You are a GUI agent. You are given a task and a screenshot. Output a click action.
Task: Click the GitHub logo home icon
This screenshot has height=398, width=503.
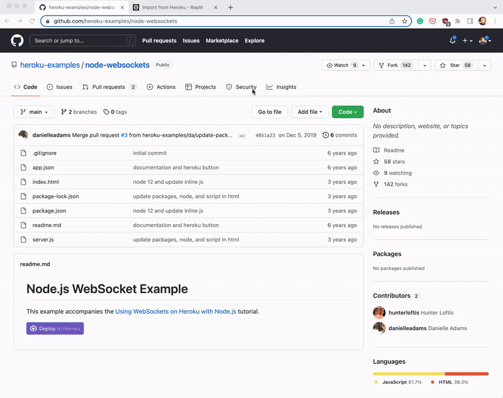tap(17, 40)
